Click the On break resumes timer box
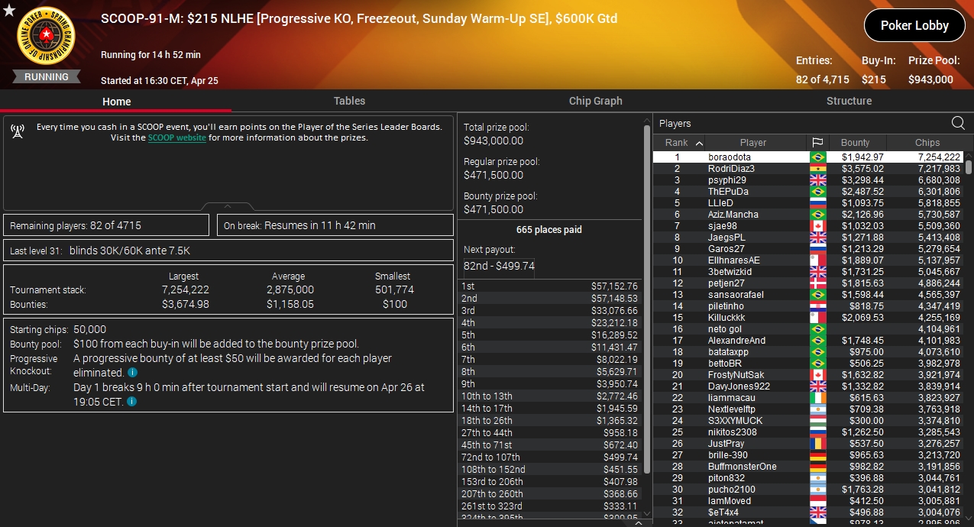Viewport: 974px width, 527px height. tap(336, 225)
